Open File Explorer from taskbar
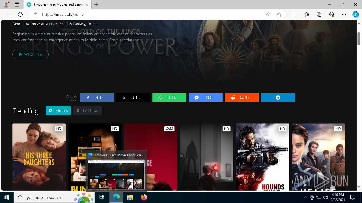Screen dimensions: 362x203 (x=130, y=197)
